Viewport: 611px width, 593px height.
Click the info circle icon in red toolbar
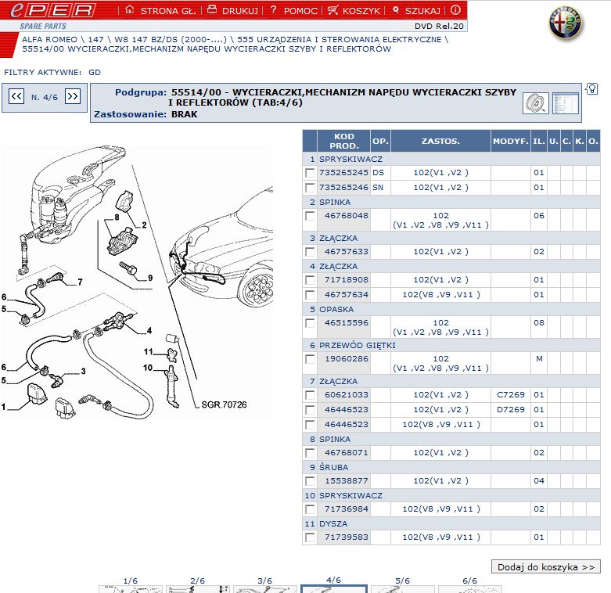pos(455,9)
